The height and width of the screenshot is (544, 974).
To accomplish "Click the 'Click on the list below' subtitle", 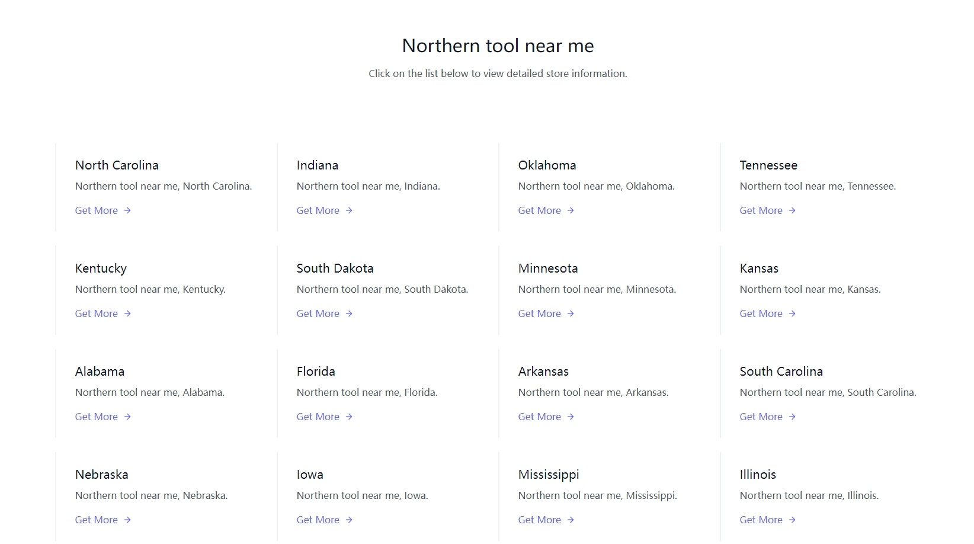I will click(498, 73).
